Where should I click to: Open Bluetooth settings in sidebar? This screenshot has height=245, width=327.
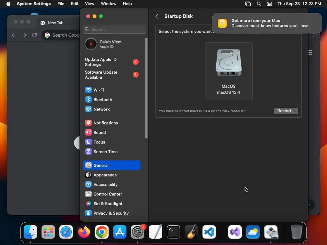point(112,100)
